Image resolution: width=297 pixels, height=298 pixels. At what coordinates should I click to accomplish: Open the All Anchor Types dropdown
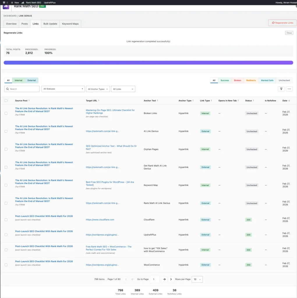click(98, 89)
